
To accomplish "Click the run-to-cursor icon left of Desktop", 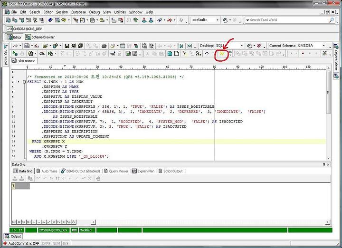I will (x=181, y=46).
